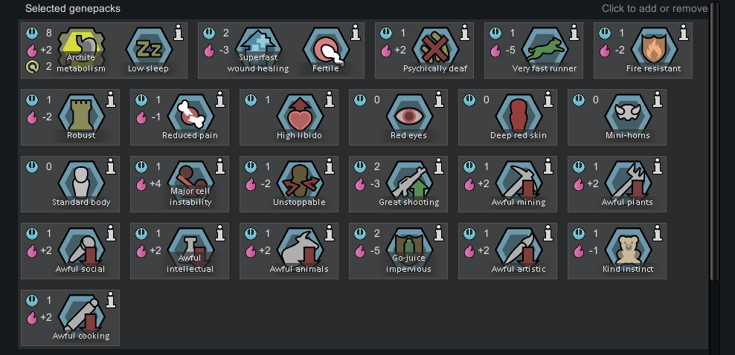Open info button for High libido genepack
The width and height of the screenshot is (735, 355).
click(330, 100)
